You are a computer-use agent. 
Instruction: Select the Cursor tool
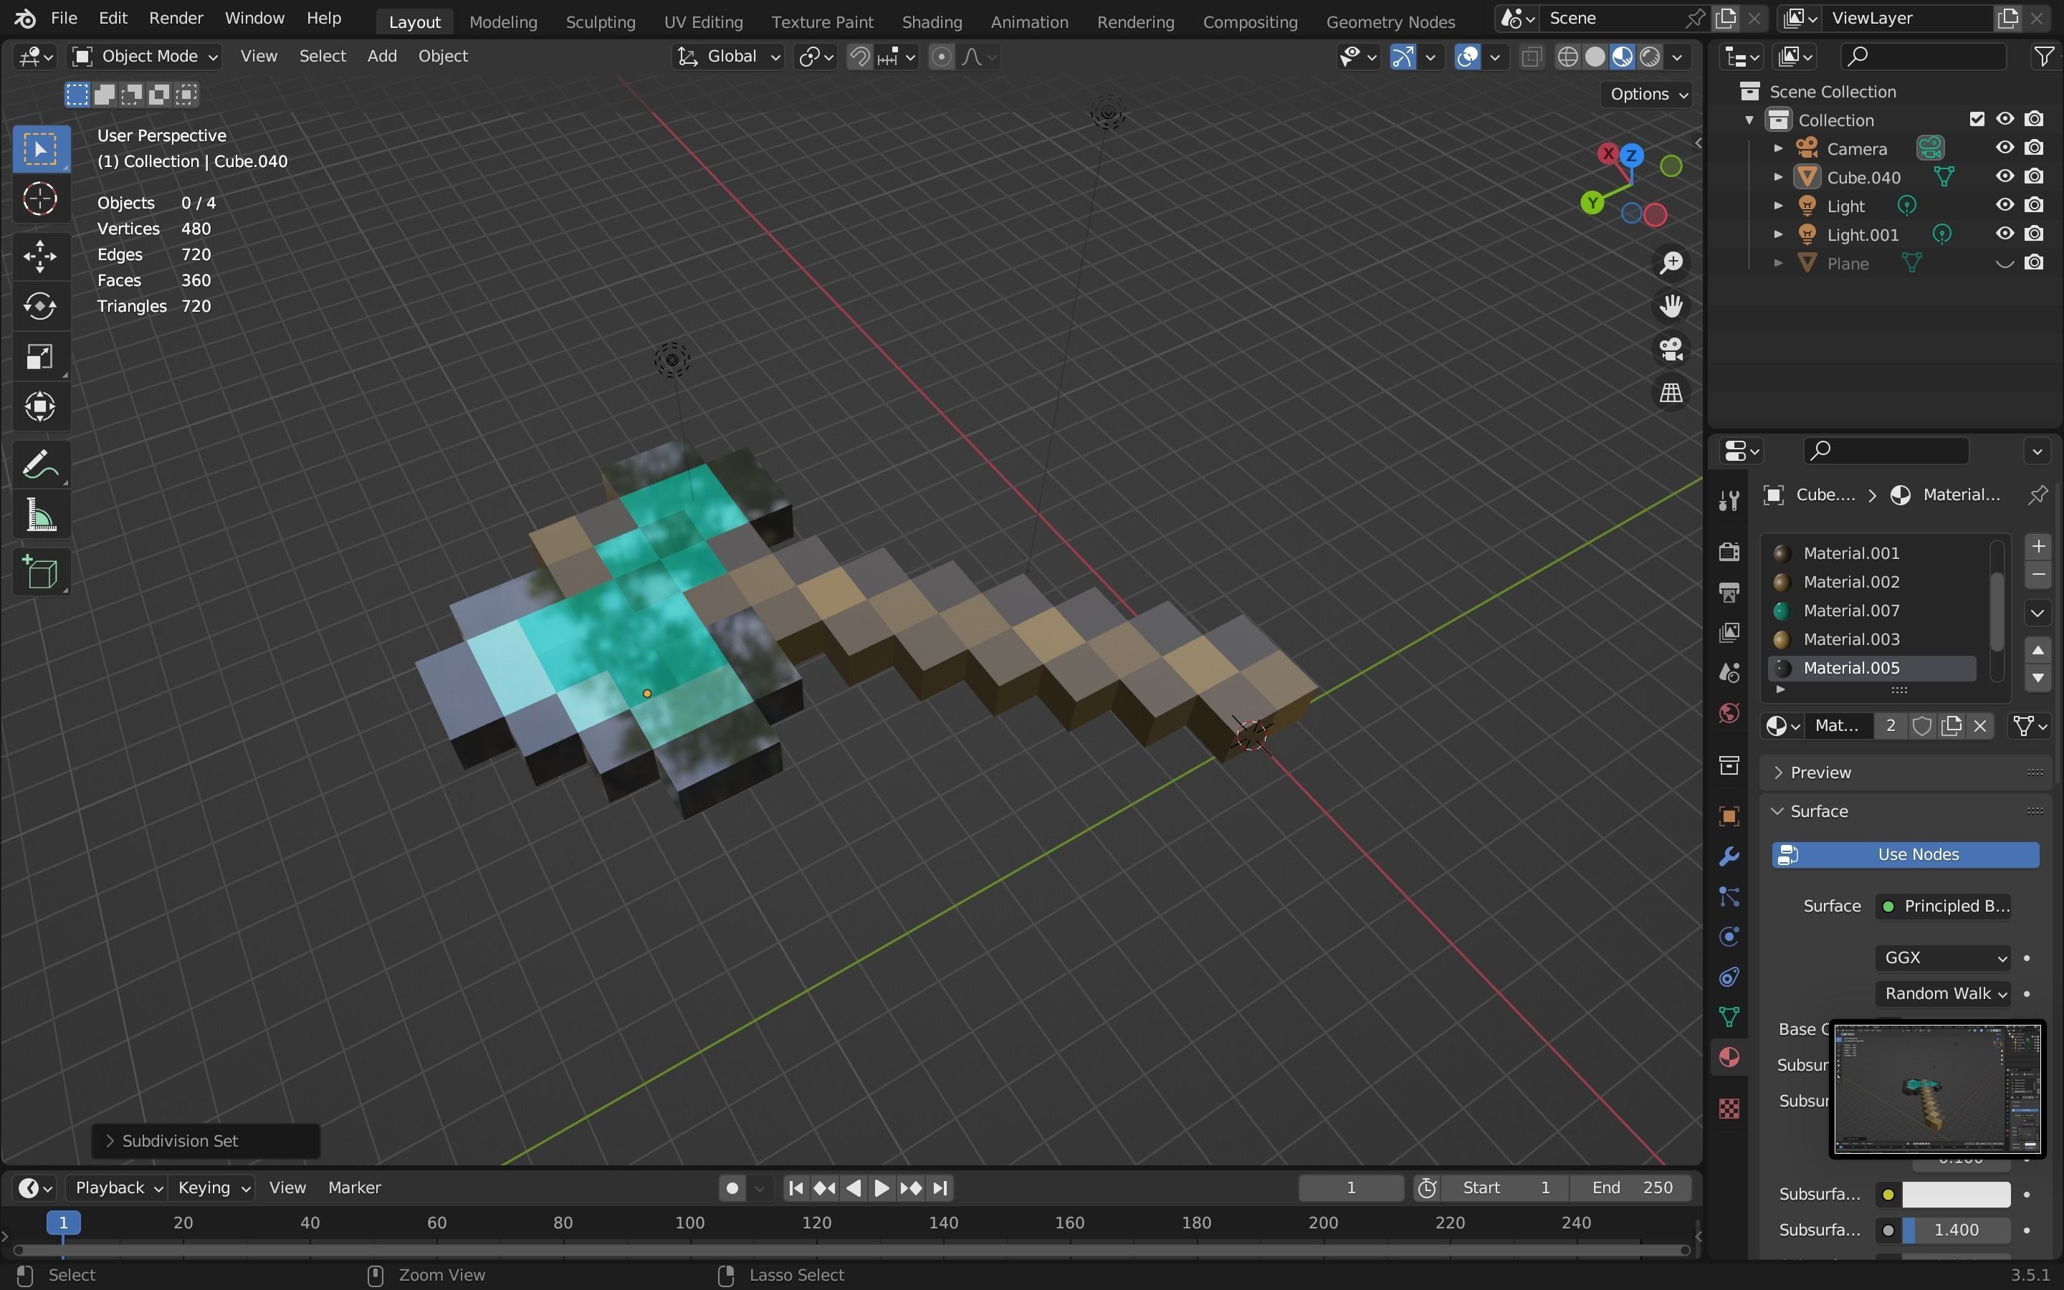click(x=40, y=200)
